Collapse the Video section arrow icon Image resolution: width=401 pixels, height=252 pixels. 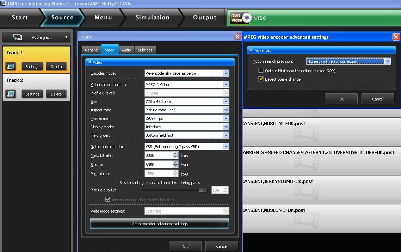89,62
